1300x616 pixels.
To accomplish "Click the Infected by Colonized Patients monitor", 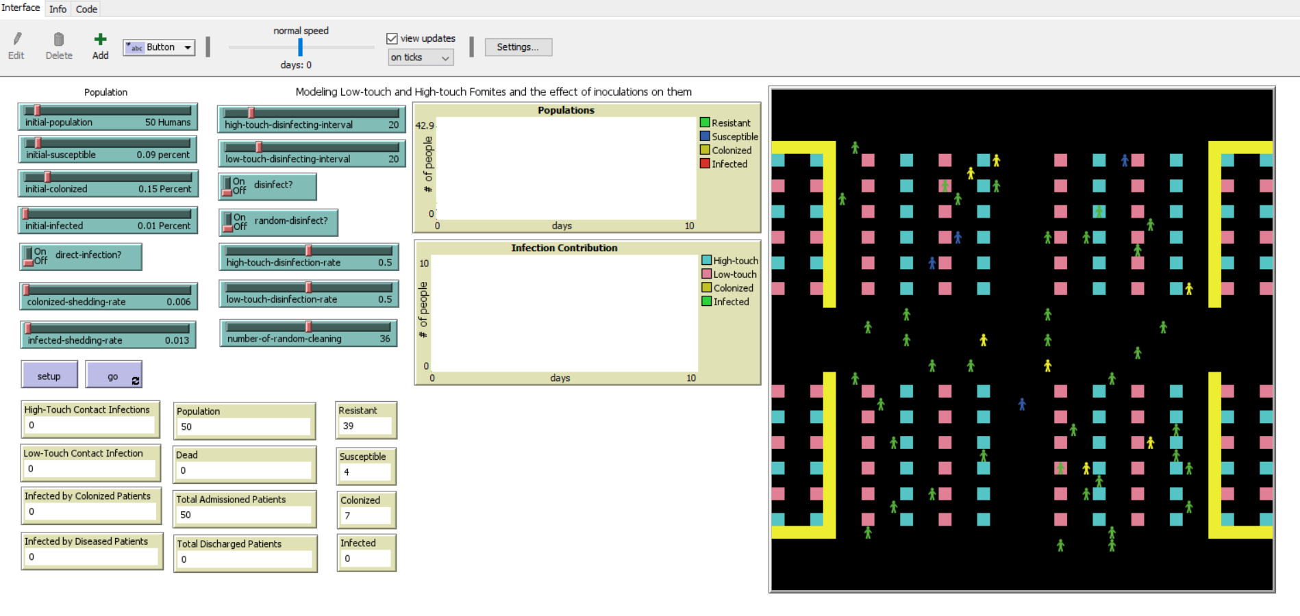I will pyautogui.click(x=92, y=506).
